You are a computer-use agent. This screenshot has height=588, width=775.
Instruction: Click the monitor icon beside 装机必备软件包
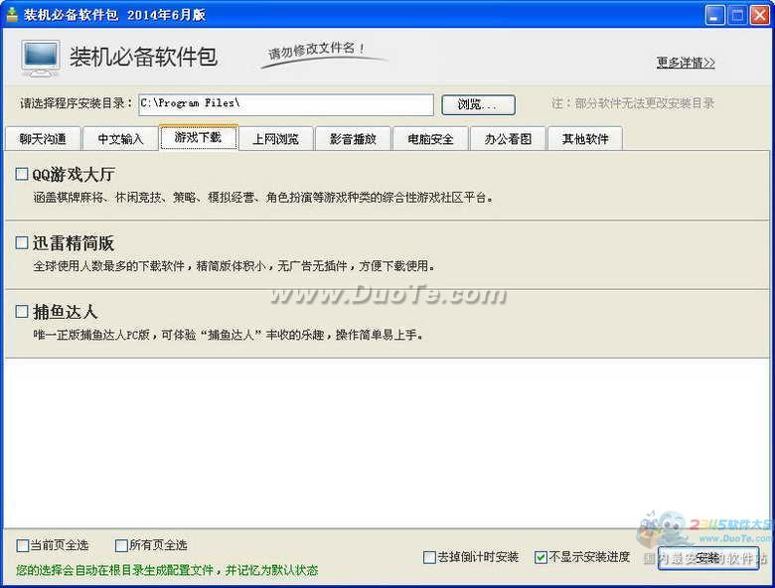click(x=41, y=59)
